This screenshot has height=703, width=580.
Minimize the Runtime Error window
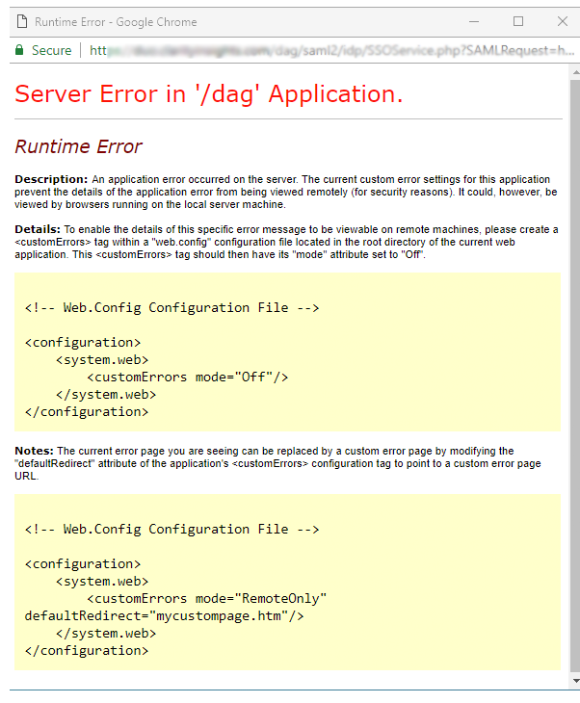coord(474,21)
